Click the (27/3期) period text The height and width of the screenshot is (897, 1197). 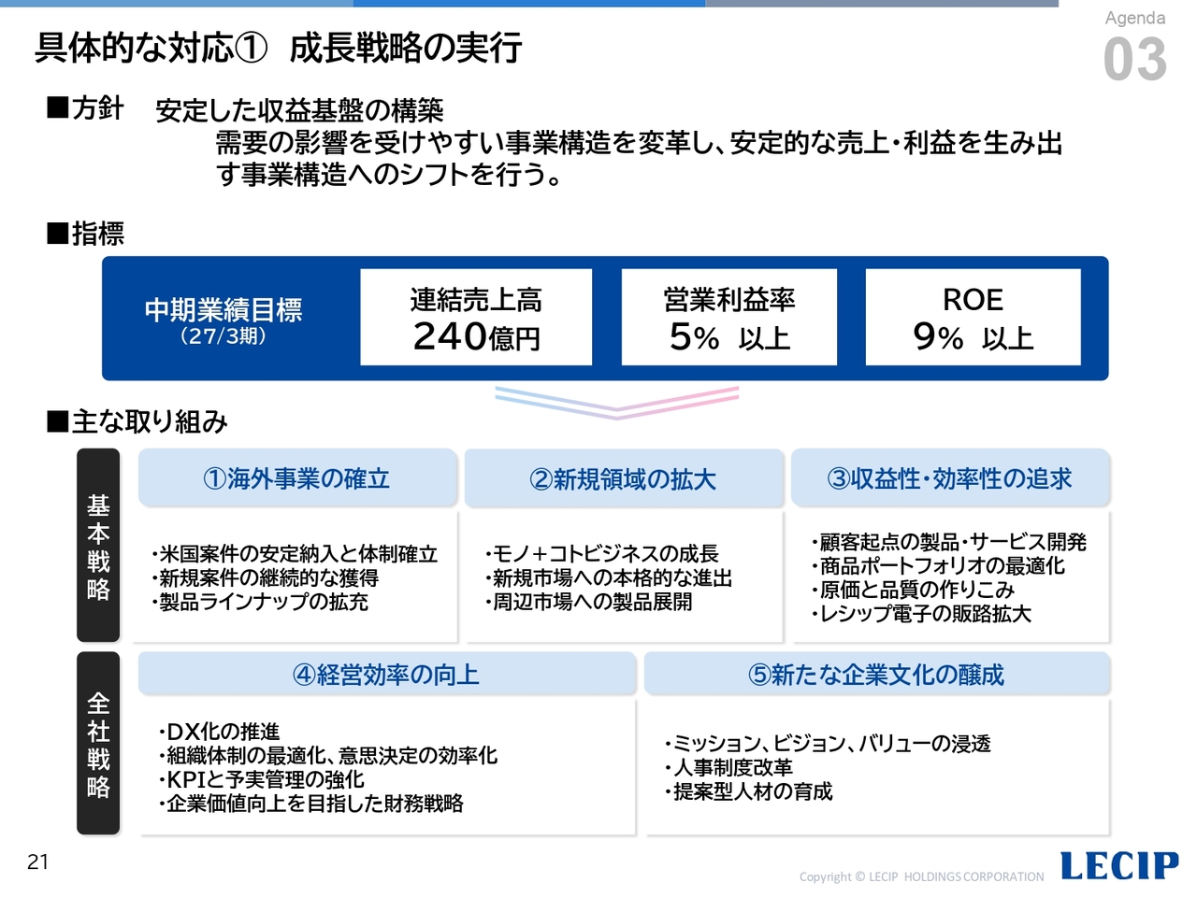224,335
